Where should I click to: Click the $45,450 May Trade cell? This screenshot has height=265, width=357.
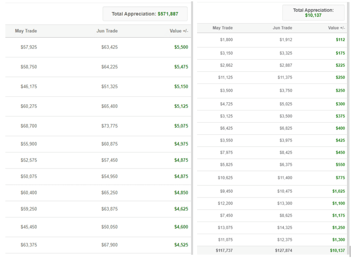pyautogui.click(x=29, y=227)
